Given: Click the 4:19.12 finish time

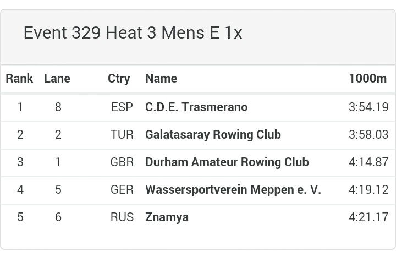Looking at the screenshot, I should click(369, 190).
